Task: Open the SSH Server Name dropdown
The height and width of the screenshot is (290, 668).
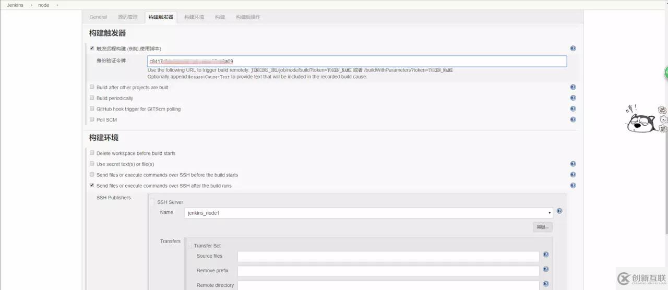Action: (x=368, y=213)
